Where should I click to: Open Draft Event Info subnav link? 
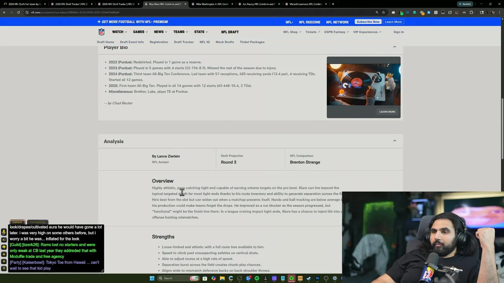point(132,42)
